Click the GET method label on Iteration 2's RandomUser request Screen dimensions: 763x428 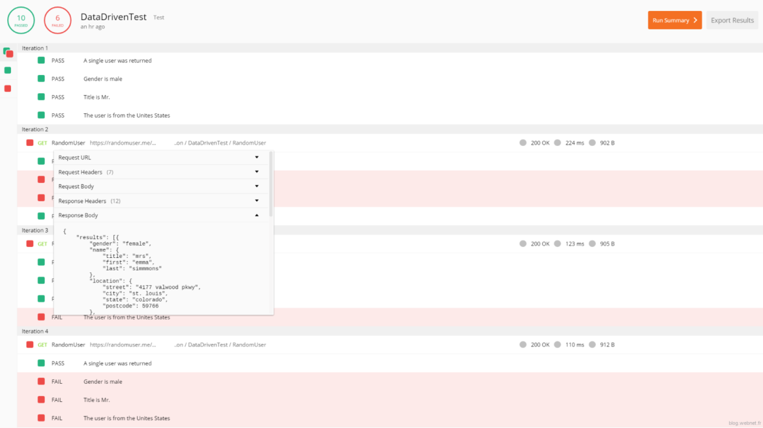click(x=42, y=143)
